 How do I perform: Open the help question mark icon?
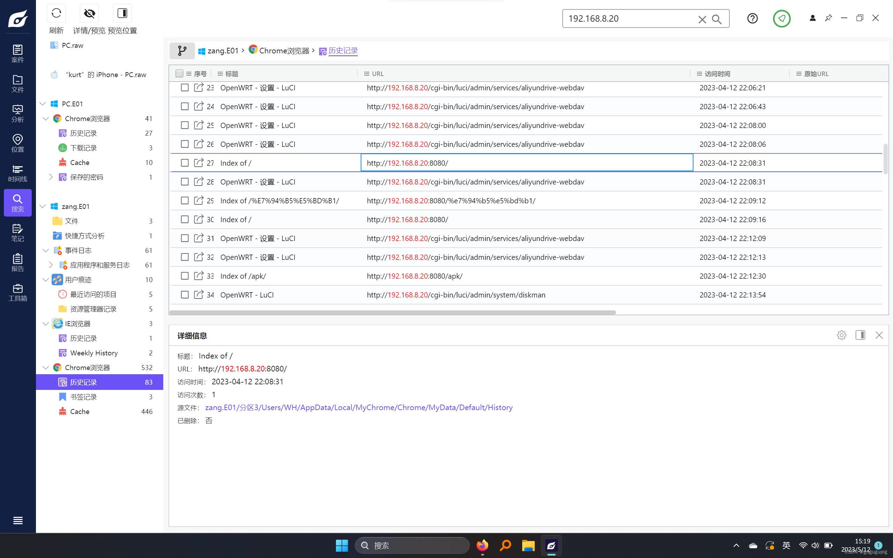[x=752, y=18]
